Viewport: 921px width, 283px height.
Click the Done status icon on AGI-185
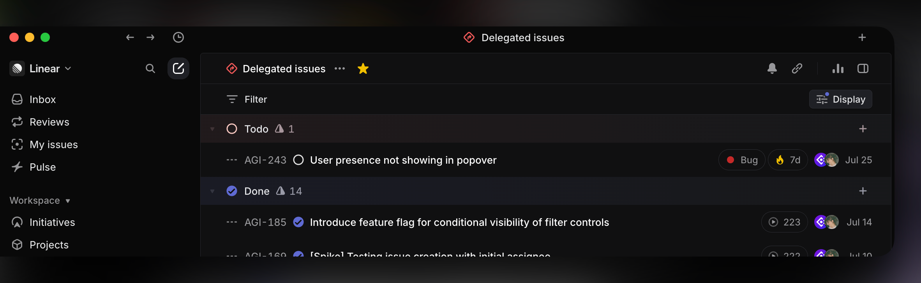click(x=298, y=222)
